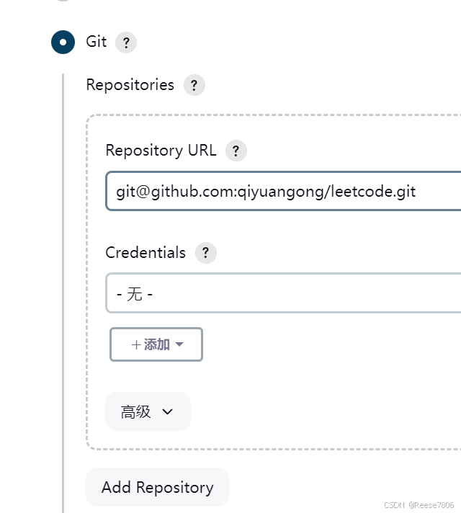Click the CSDN @Reese7806 watermark
461x513 pixels.
tap(419, 505)
